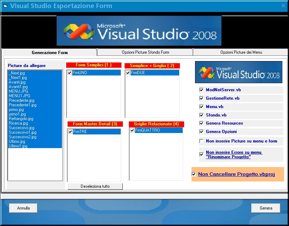Click the Genera button
This screenshot has width=289, height=226.
pos(266,208)
